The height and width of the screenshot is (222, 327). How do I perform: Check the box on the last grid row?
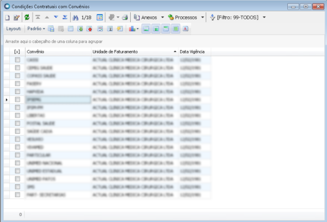(17, 195)
